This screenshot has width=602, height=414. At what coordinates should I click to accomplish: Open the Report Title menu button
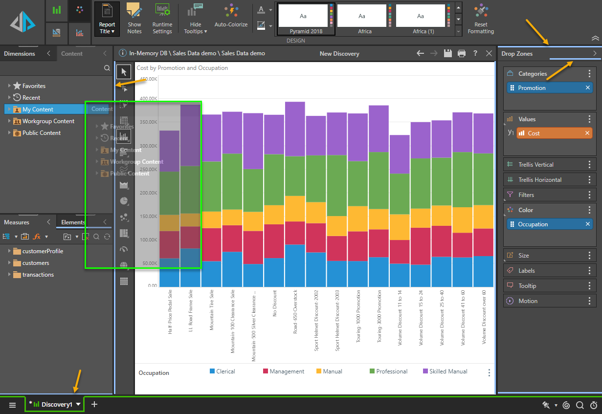tap(107, 19)
